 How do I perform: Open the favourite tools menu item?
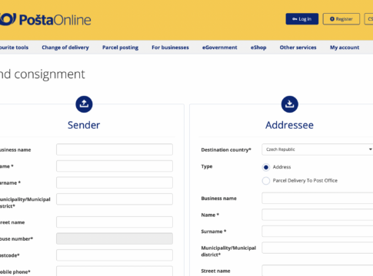[x=14, y=48]
